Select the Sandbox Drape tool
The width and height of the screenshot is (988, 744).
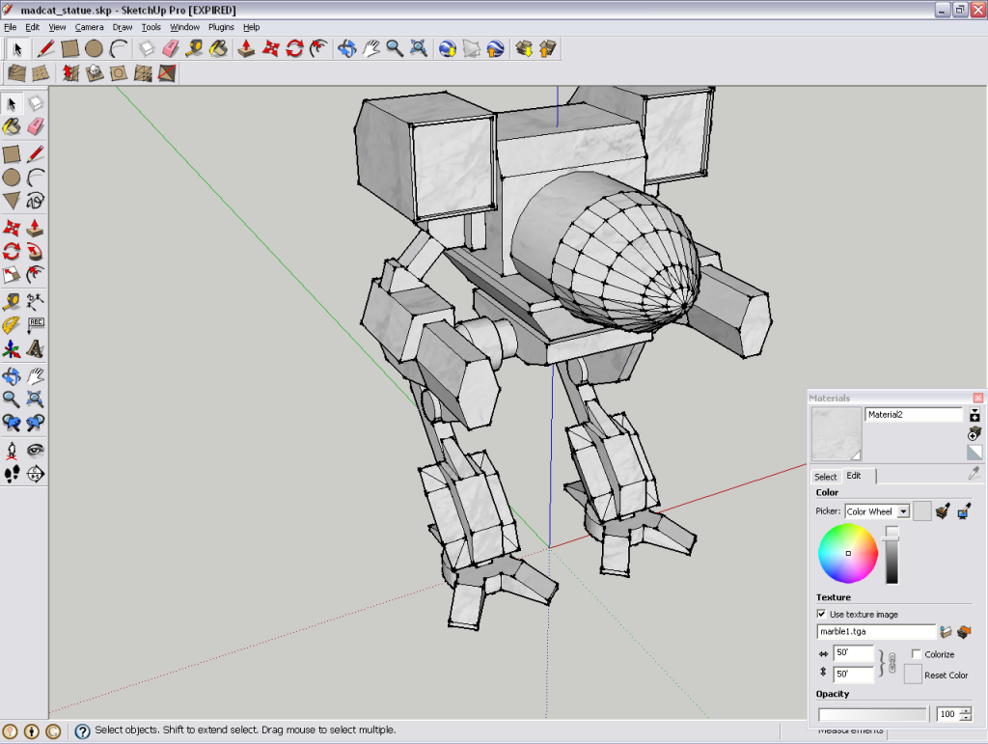[119, 73]
